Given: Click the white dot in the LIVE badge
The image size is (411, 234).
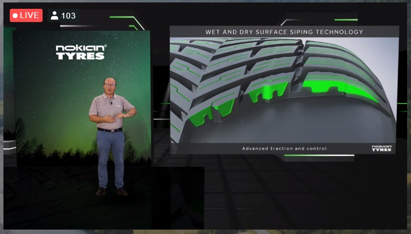Looking at the screenshot, I should click(16, 16).
